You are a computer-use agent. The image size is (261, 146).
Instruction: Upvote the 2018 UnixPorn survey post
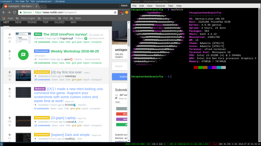[10, 34]
